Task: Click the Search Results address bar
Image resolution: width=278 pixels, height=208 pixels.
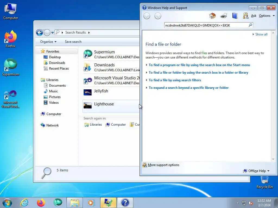Action: point(97,32)
